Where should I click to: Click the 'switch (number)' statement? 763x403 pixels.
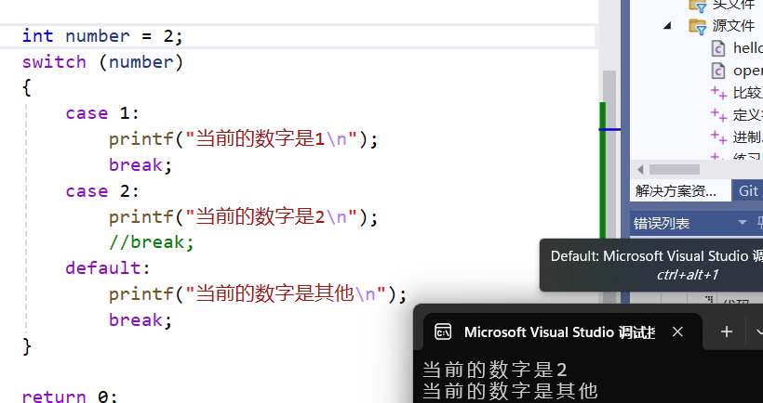point(102,62)
